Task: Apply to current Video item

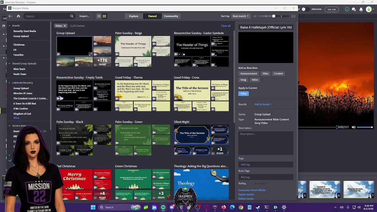Action: point(244,94)
